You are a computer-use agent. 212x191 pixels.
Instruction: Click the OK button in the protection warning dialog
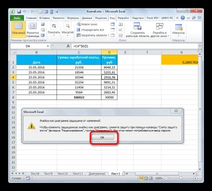coord(102,137)
